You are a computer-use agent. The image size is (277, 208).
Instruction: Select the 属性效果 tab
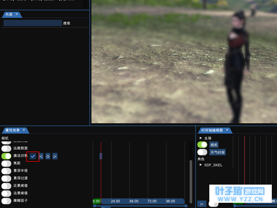[x=12, y=130]
